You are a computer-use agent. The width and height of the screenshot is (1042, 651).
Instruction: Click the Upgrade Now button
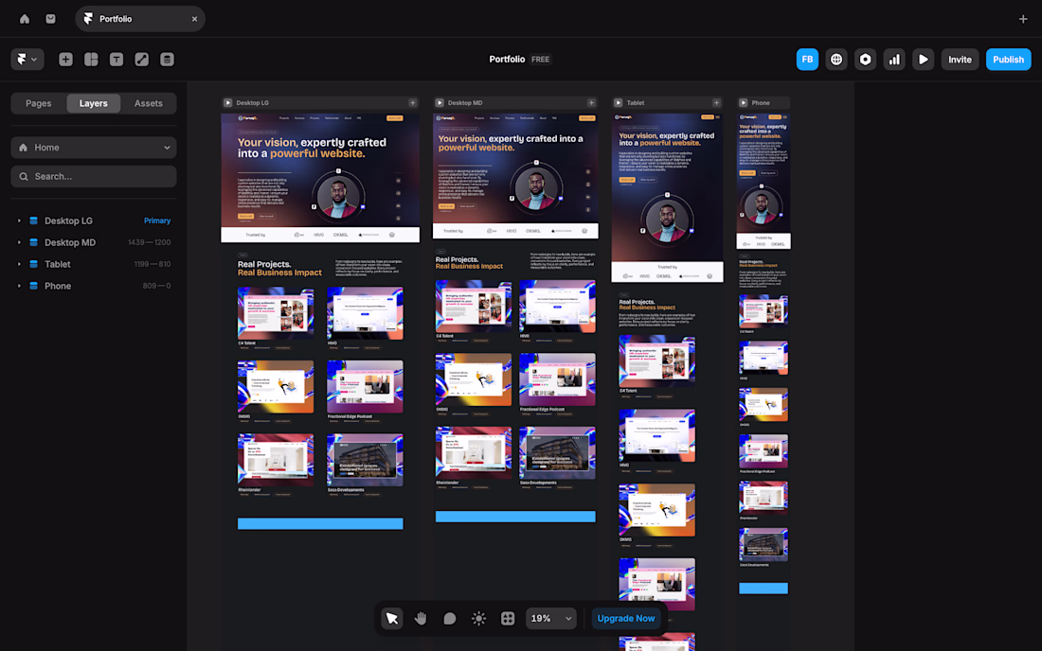tap(625, 618)
